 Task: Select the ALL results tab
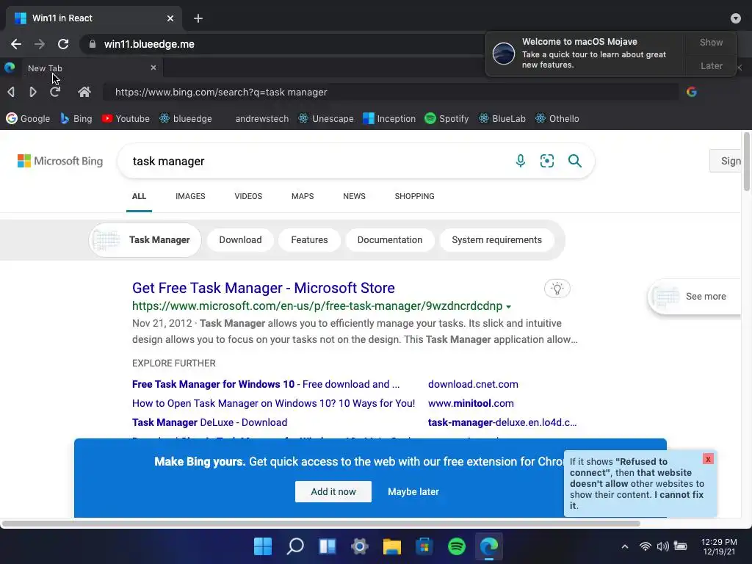pyautogui.click(x=139, y=196)
